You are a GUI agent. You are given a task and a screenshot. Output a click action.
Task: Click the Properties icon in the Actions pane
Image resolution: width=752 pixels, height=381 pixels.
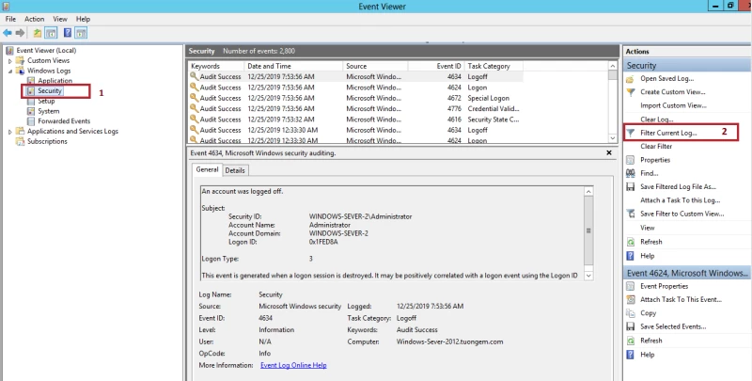[631, 160]
